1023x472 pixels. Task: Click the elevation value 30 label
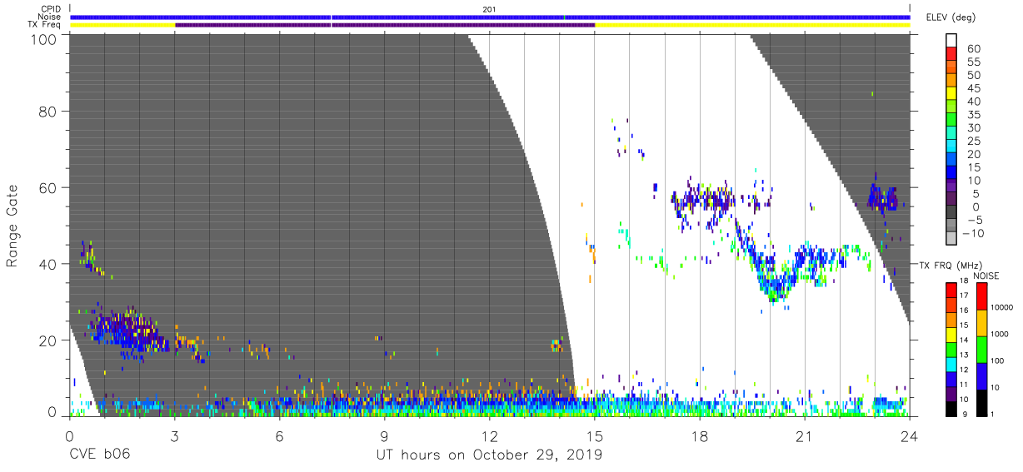tap(973, 127)
